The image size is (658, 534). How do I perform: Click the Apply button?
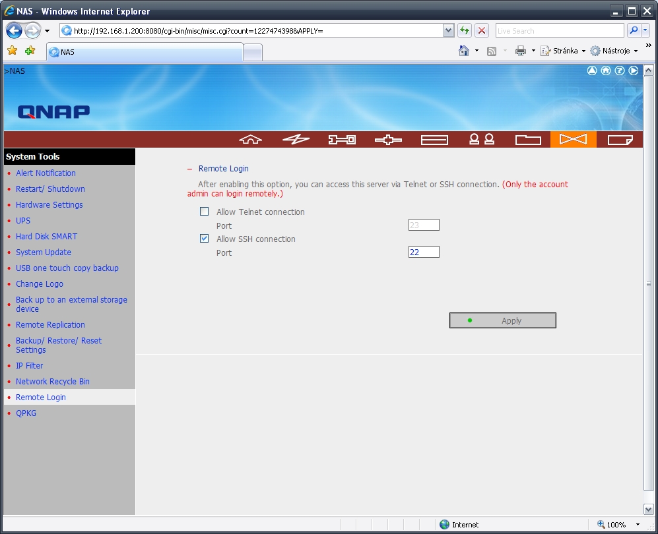503,320
